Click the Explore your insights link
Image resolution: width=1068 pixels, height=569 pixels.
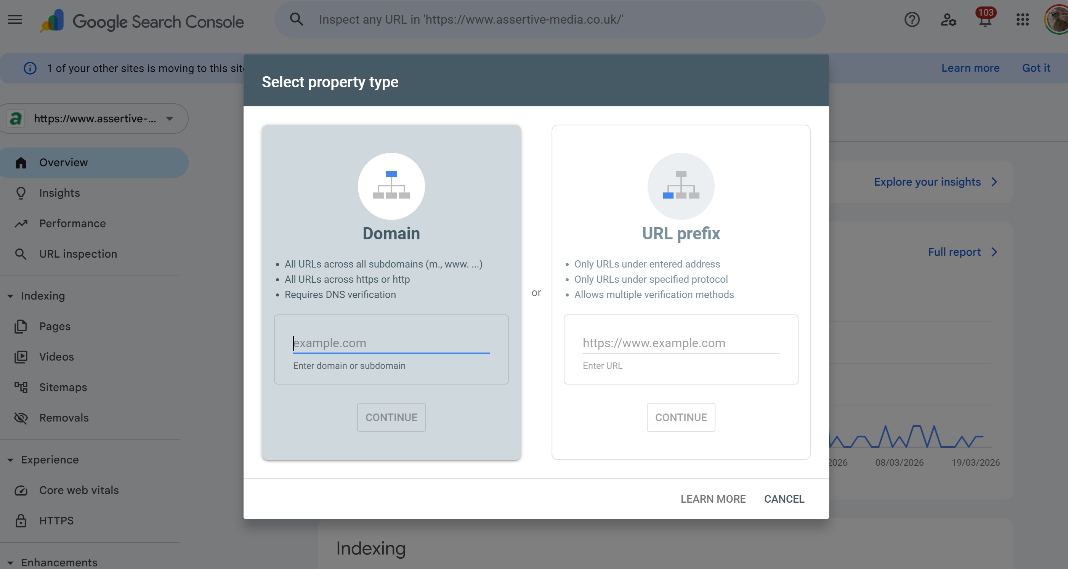pyautogui.click(x=927, y=182)
